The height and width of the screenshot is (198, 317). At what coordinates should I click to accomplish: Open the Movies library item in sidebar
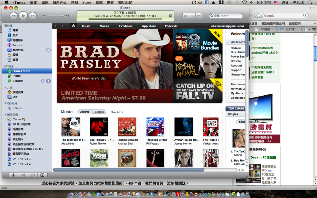(13, 35)
